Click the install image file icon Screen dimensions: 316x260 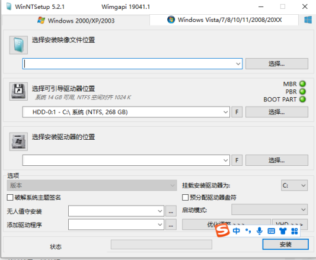18,45
